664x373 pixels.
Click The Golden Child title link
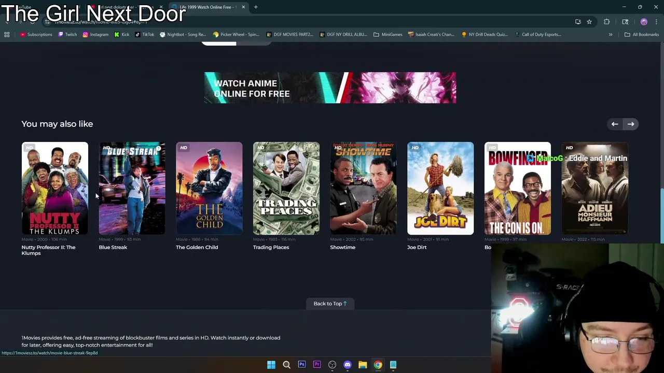coord(197,247)
